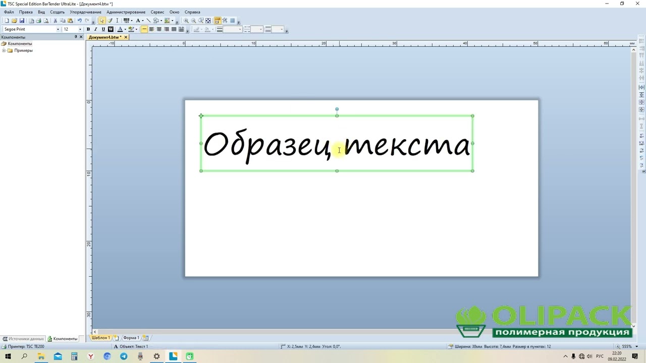Image resolution: width=646 pixels, height=363 pixels.
Task: Pick the picture insertion tool
Action: tap(167, 21)
